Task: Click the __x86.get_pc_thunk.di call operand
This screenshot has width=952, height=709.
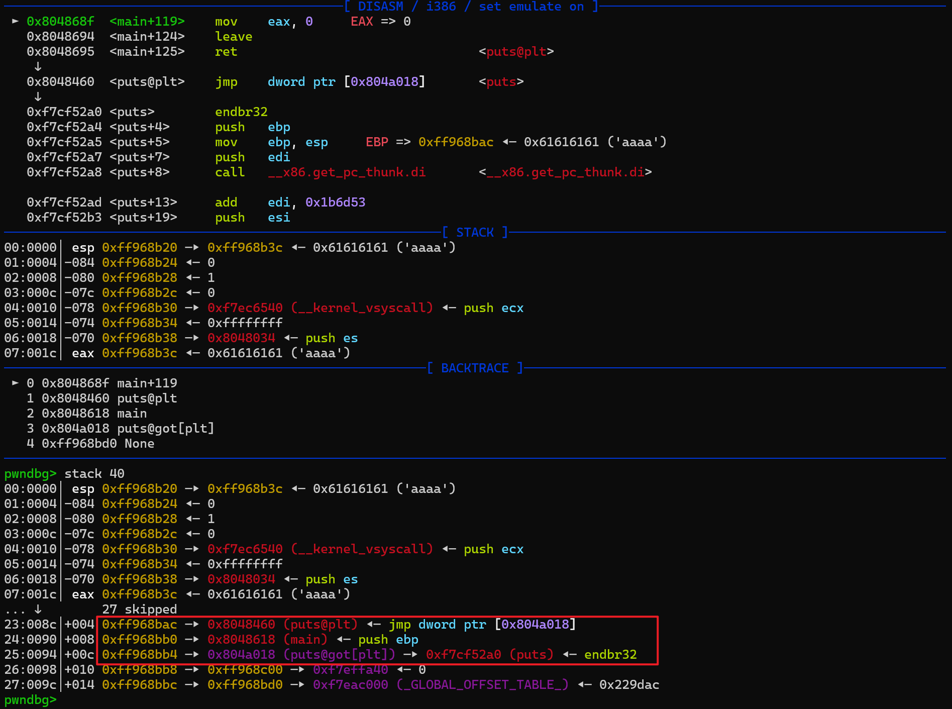Action: point(347,172)
